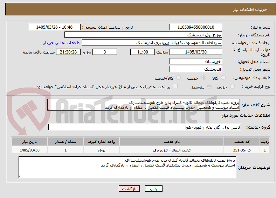Click the اطلاعات خدمات مورد نیاز heading
276x198 pixels.
(246, 115)
